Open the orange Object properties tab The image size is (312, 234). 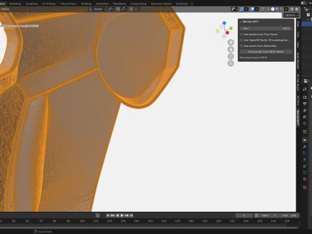pos(305,140)
